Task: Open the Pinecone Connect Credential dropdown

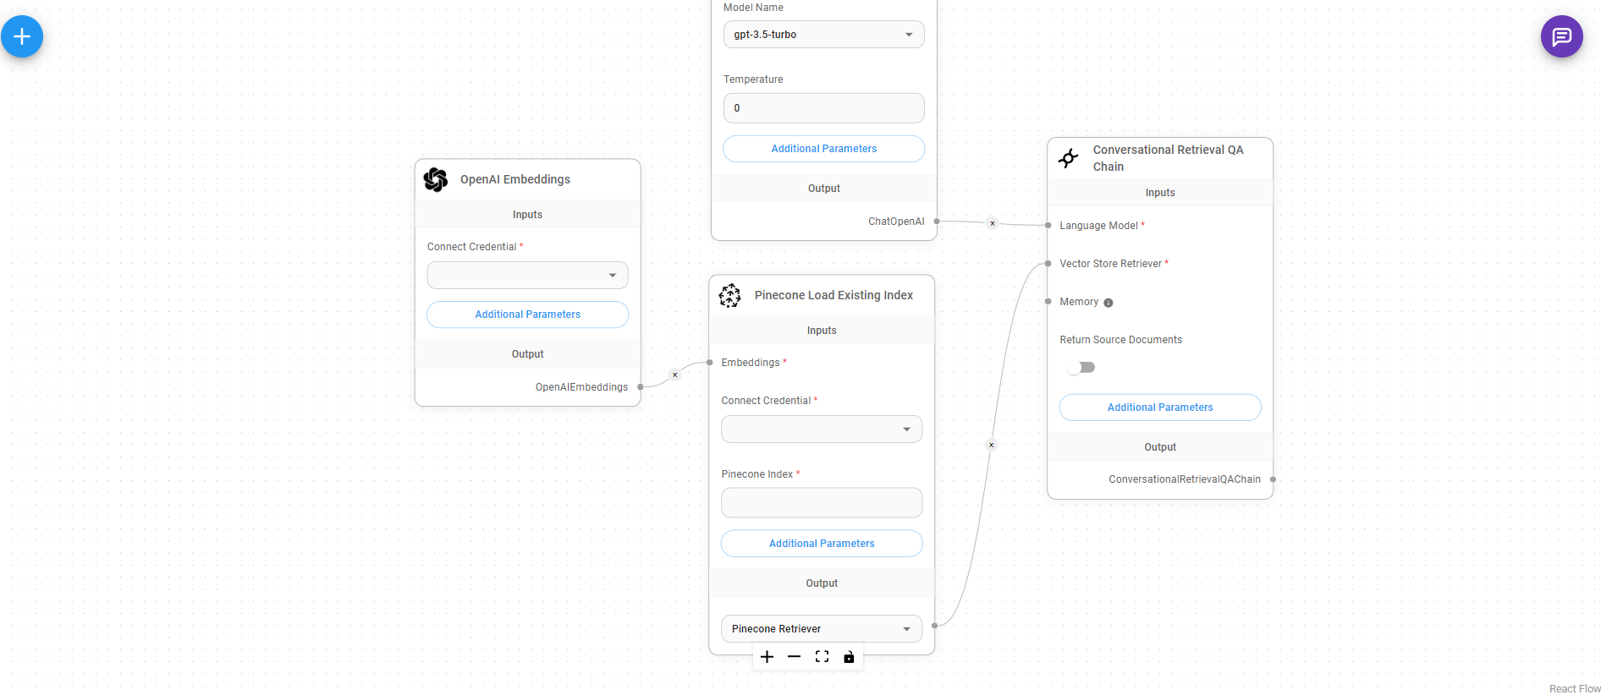Action: (821, 430)
